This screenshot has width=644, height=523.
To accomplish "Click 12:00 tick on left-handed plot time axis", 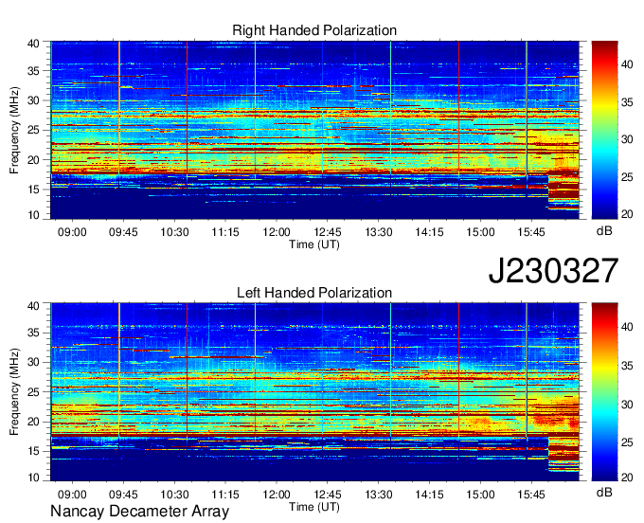I will 277,495.
